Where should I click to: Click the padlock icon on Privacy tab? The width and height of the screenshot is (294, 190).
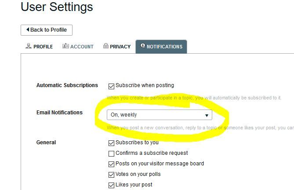click(105, 46)
